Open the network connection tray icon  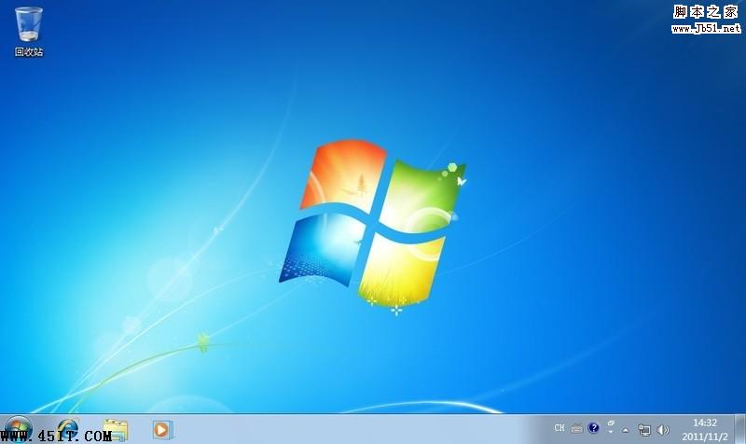[644, 430]
